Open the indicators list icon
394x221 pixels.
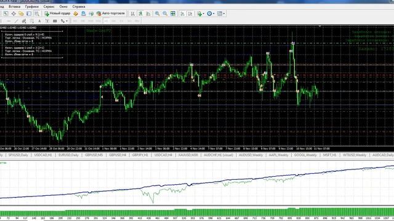(199, 14)
